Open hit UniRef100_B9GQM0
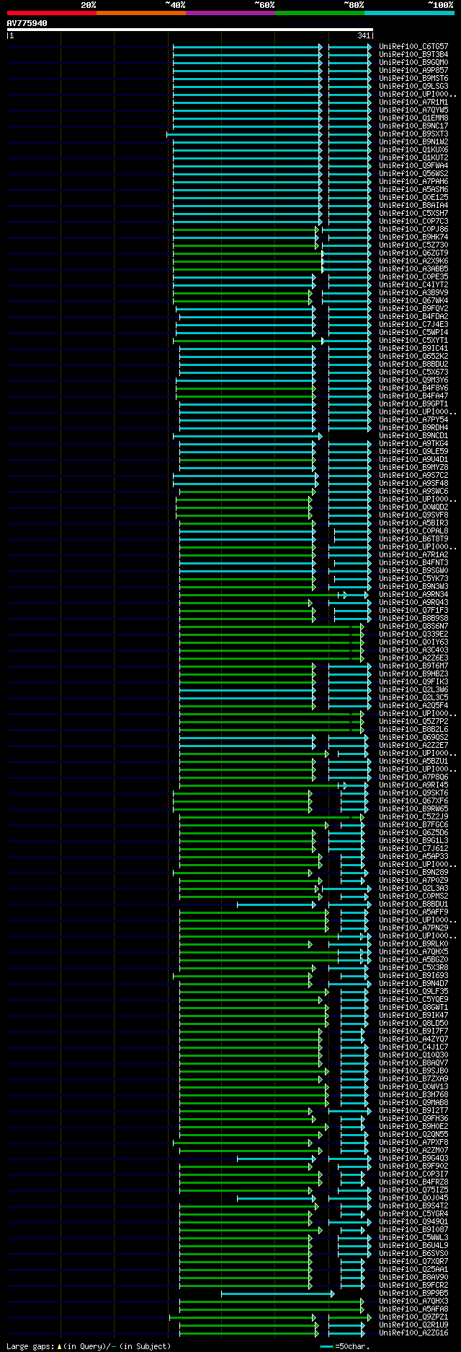Image resolution: width=461 pixels, height=1352 pixels. pyautogui.click(x=413, y=62)
